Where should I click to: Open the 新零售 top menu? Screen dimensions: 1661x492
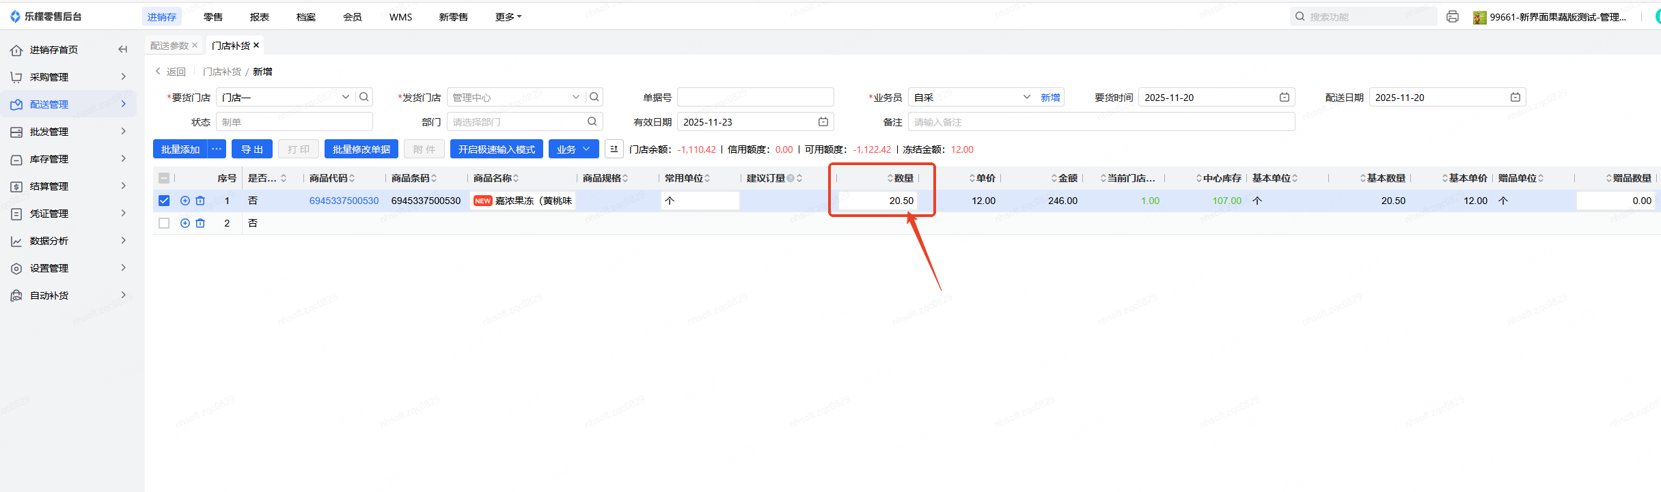coord(454,17)
